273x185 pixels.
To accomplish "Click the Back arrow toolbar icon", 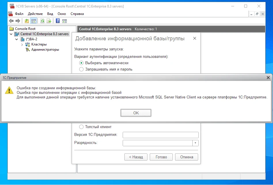I will (11, 21).
